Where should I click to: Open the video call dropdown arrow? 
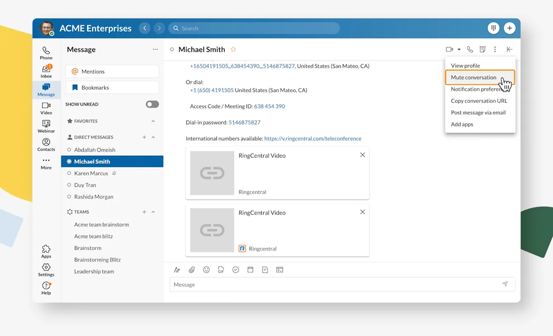tap(459, 49)
